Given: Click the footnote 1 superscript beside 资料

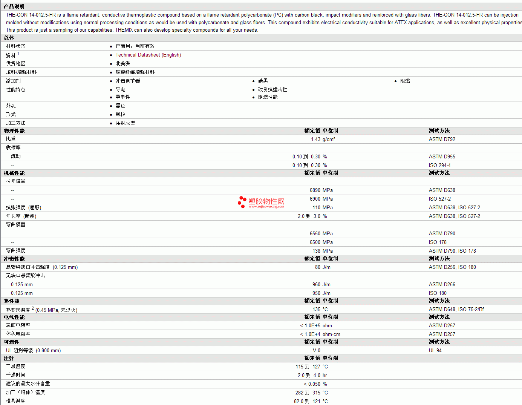Looking at the screenshot, I should click(x=18, y=54).
